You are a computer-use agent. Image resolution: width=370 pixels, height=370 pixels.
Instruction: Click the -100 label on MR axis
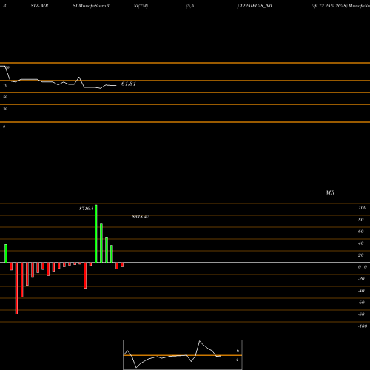coord(363,326)
